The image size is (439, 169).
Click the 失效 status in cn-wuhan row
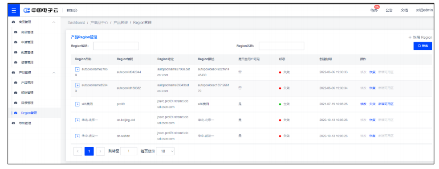pyautogui.click(x=284, y=136)
